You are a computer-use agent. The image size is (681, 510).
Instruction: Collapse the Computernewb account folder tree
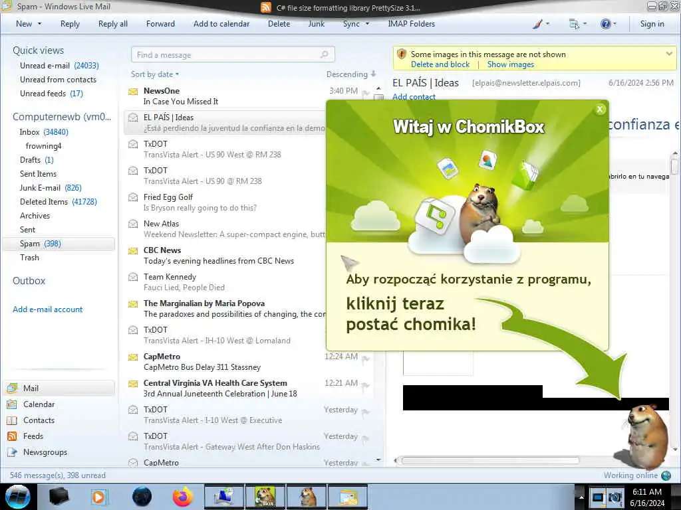(x=62, y=117)
